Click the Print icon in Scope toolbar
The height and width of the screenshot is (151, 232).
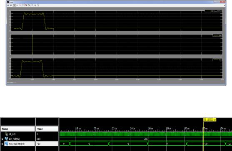[8, 5]
